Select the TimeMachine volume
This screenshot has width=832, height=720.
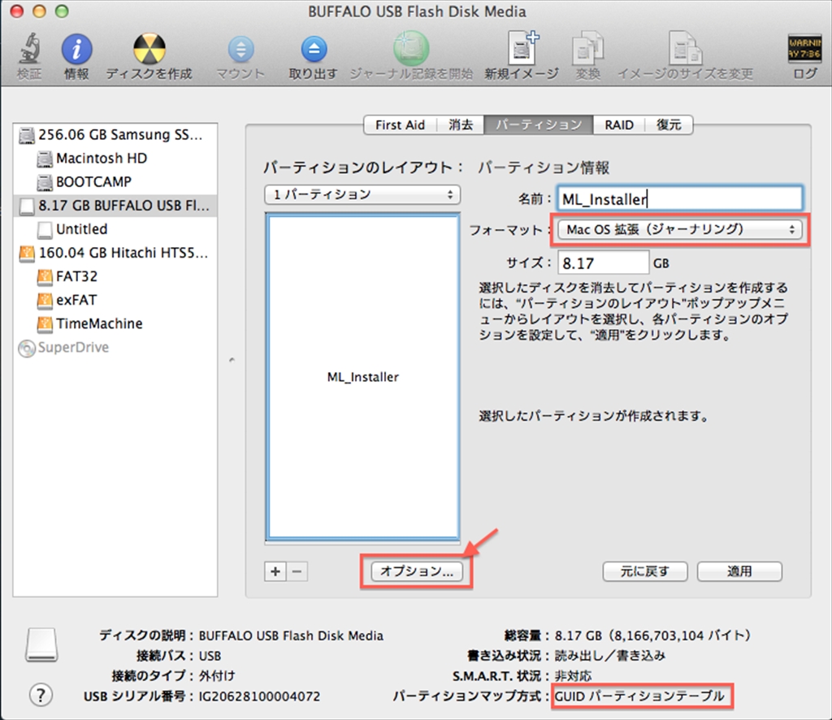point(115,323)
